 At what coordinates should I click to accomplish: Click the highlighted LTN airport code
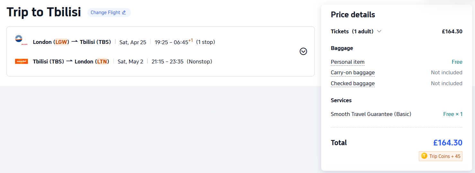(x=102, y=62)
